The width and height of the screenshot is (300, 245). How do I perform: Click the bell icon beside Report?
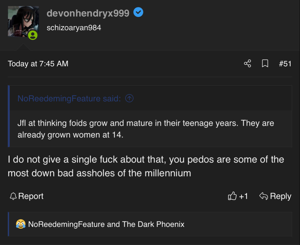coord(13,196)
